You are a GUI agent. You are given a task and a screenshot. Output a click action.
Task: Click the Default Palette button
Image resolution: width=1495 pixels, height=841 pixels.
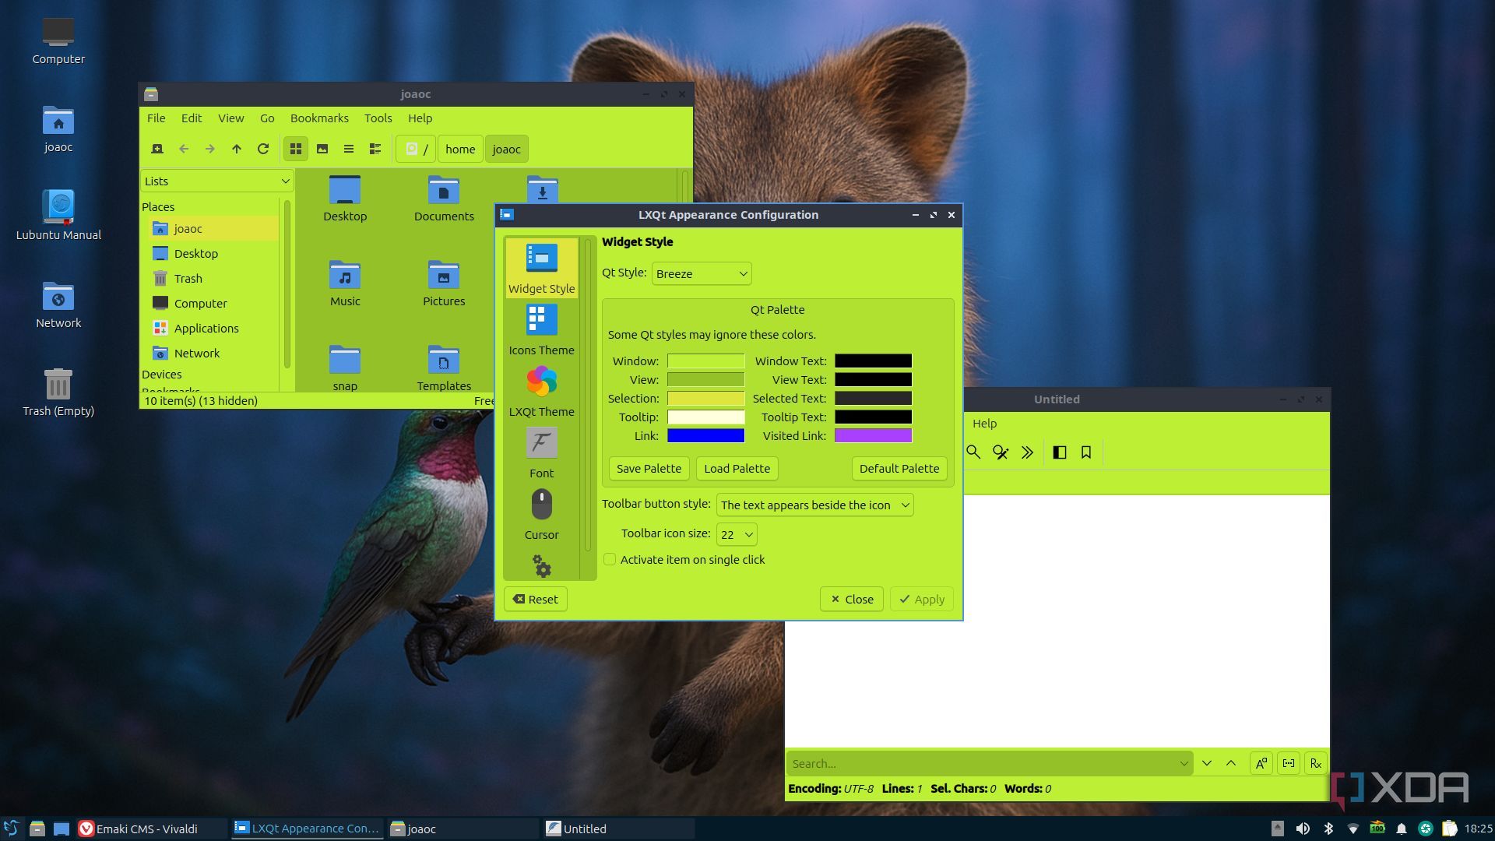[x=899, y=468]
